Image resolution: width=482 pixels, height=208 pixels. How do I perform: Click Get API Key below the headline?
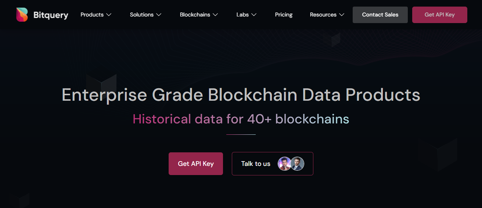coord(195,164)
